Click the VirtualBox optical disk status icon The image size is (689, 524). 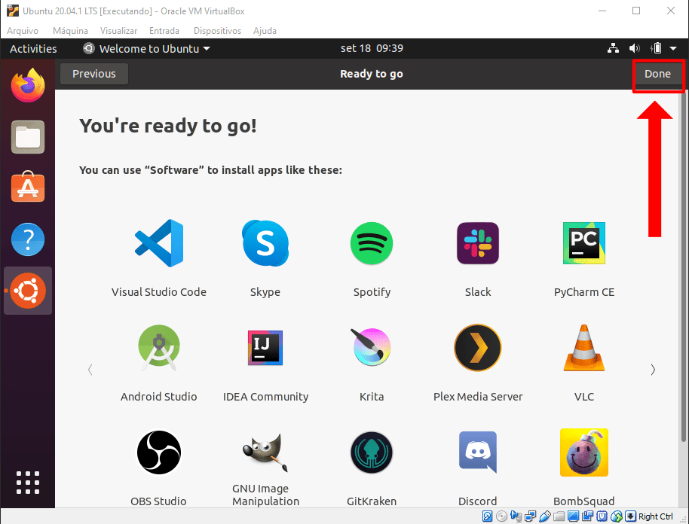tap(501, 516)
